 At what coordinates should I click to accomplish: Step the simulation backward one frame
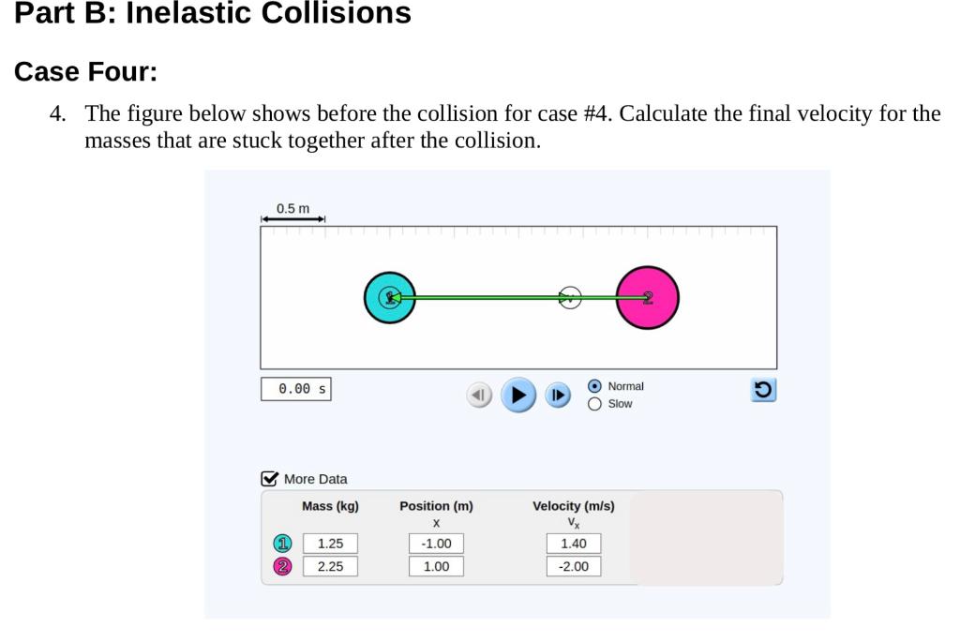click(x=479, y=395)
